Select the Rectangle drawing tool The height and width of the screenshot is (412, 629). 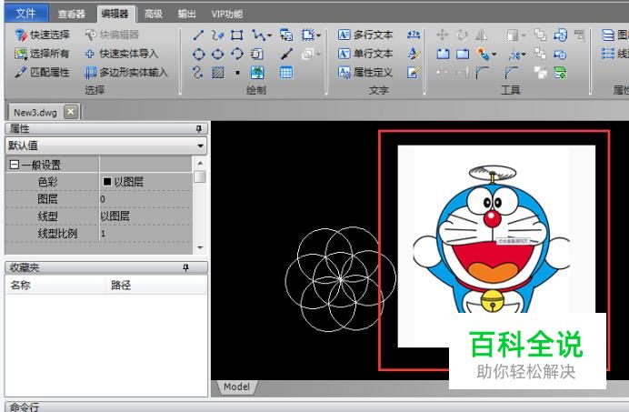236,35
